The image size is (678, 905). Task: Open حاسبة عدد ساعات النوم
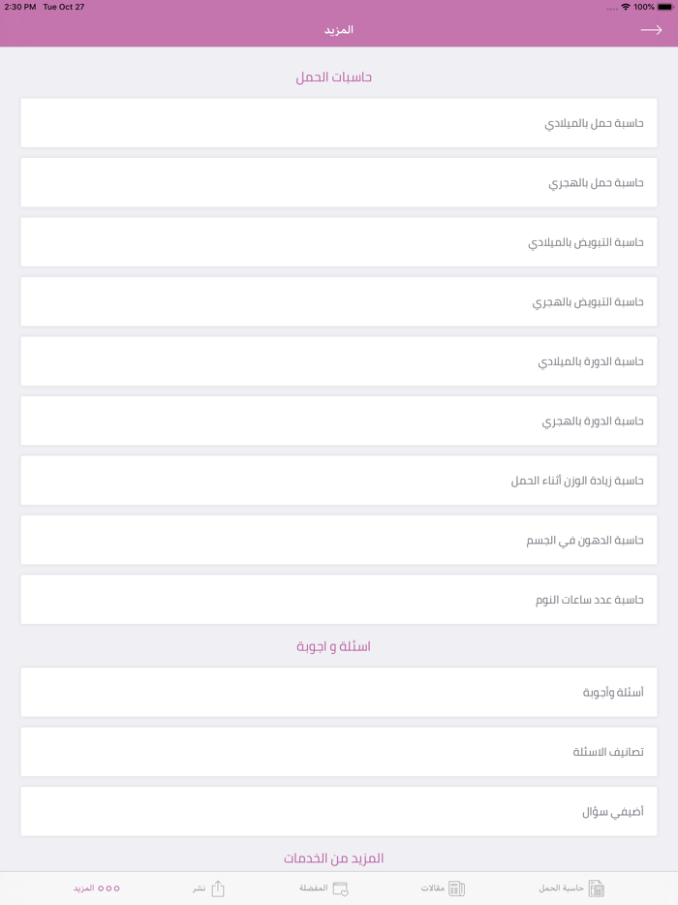[x=339, y=599]
